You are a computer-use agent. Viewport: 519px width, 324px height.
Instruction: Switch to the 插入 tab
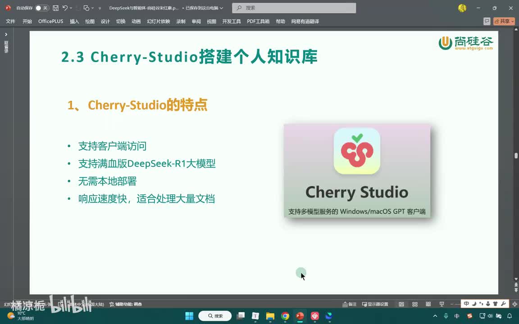coord(74,21)
